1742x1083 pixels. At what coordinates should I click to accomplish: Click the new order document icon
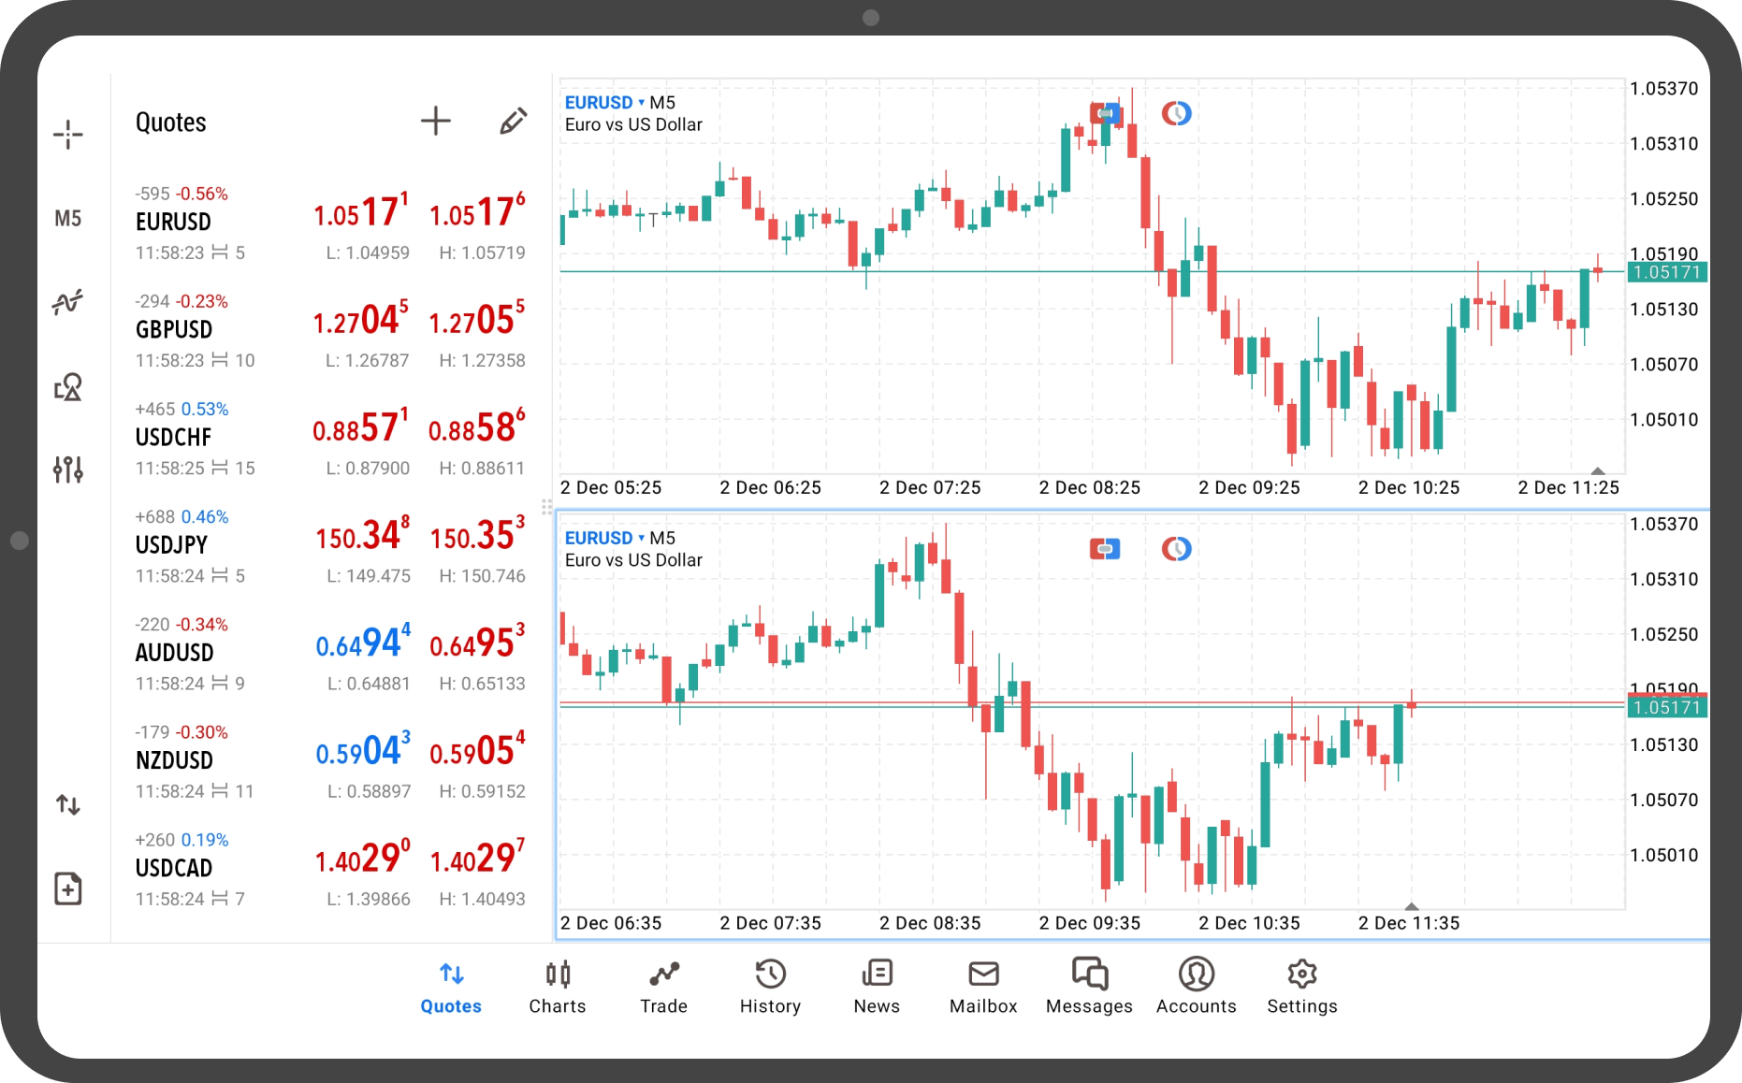67,888
